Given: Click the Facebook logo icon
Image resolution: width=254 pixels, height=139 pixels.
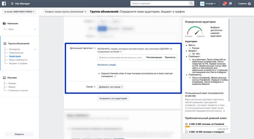Looking at the screenshot, I should (x=4, y=3).
